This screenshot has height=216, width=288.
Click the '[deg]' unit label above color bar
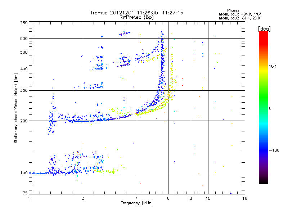[x=264, y=29]
